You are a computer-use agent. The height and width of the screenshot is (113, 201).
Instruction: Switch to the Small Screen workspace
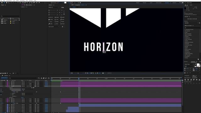(159, 3)
